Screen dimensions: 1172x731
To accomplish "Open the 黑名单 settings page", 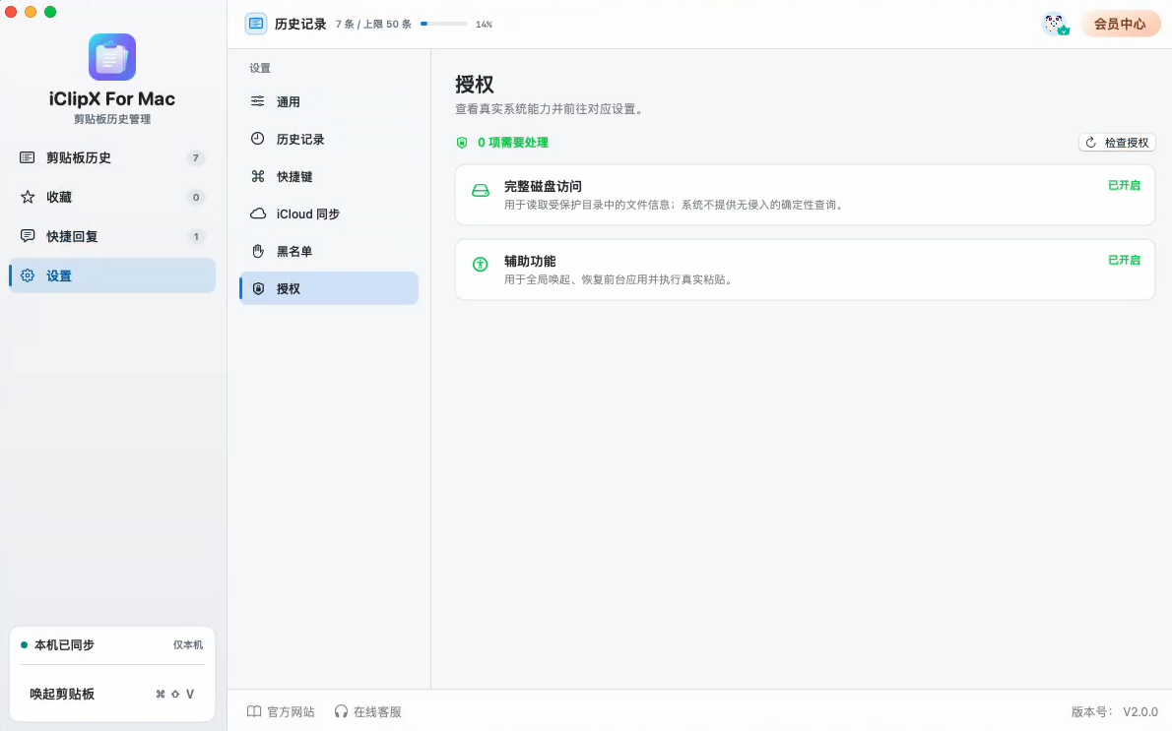I will (x=329, y=251).
